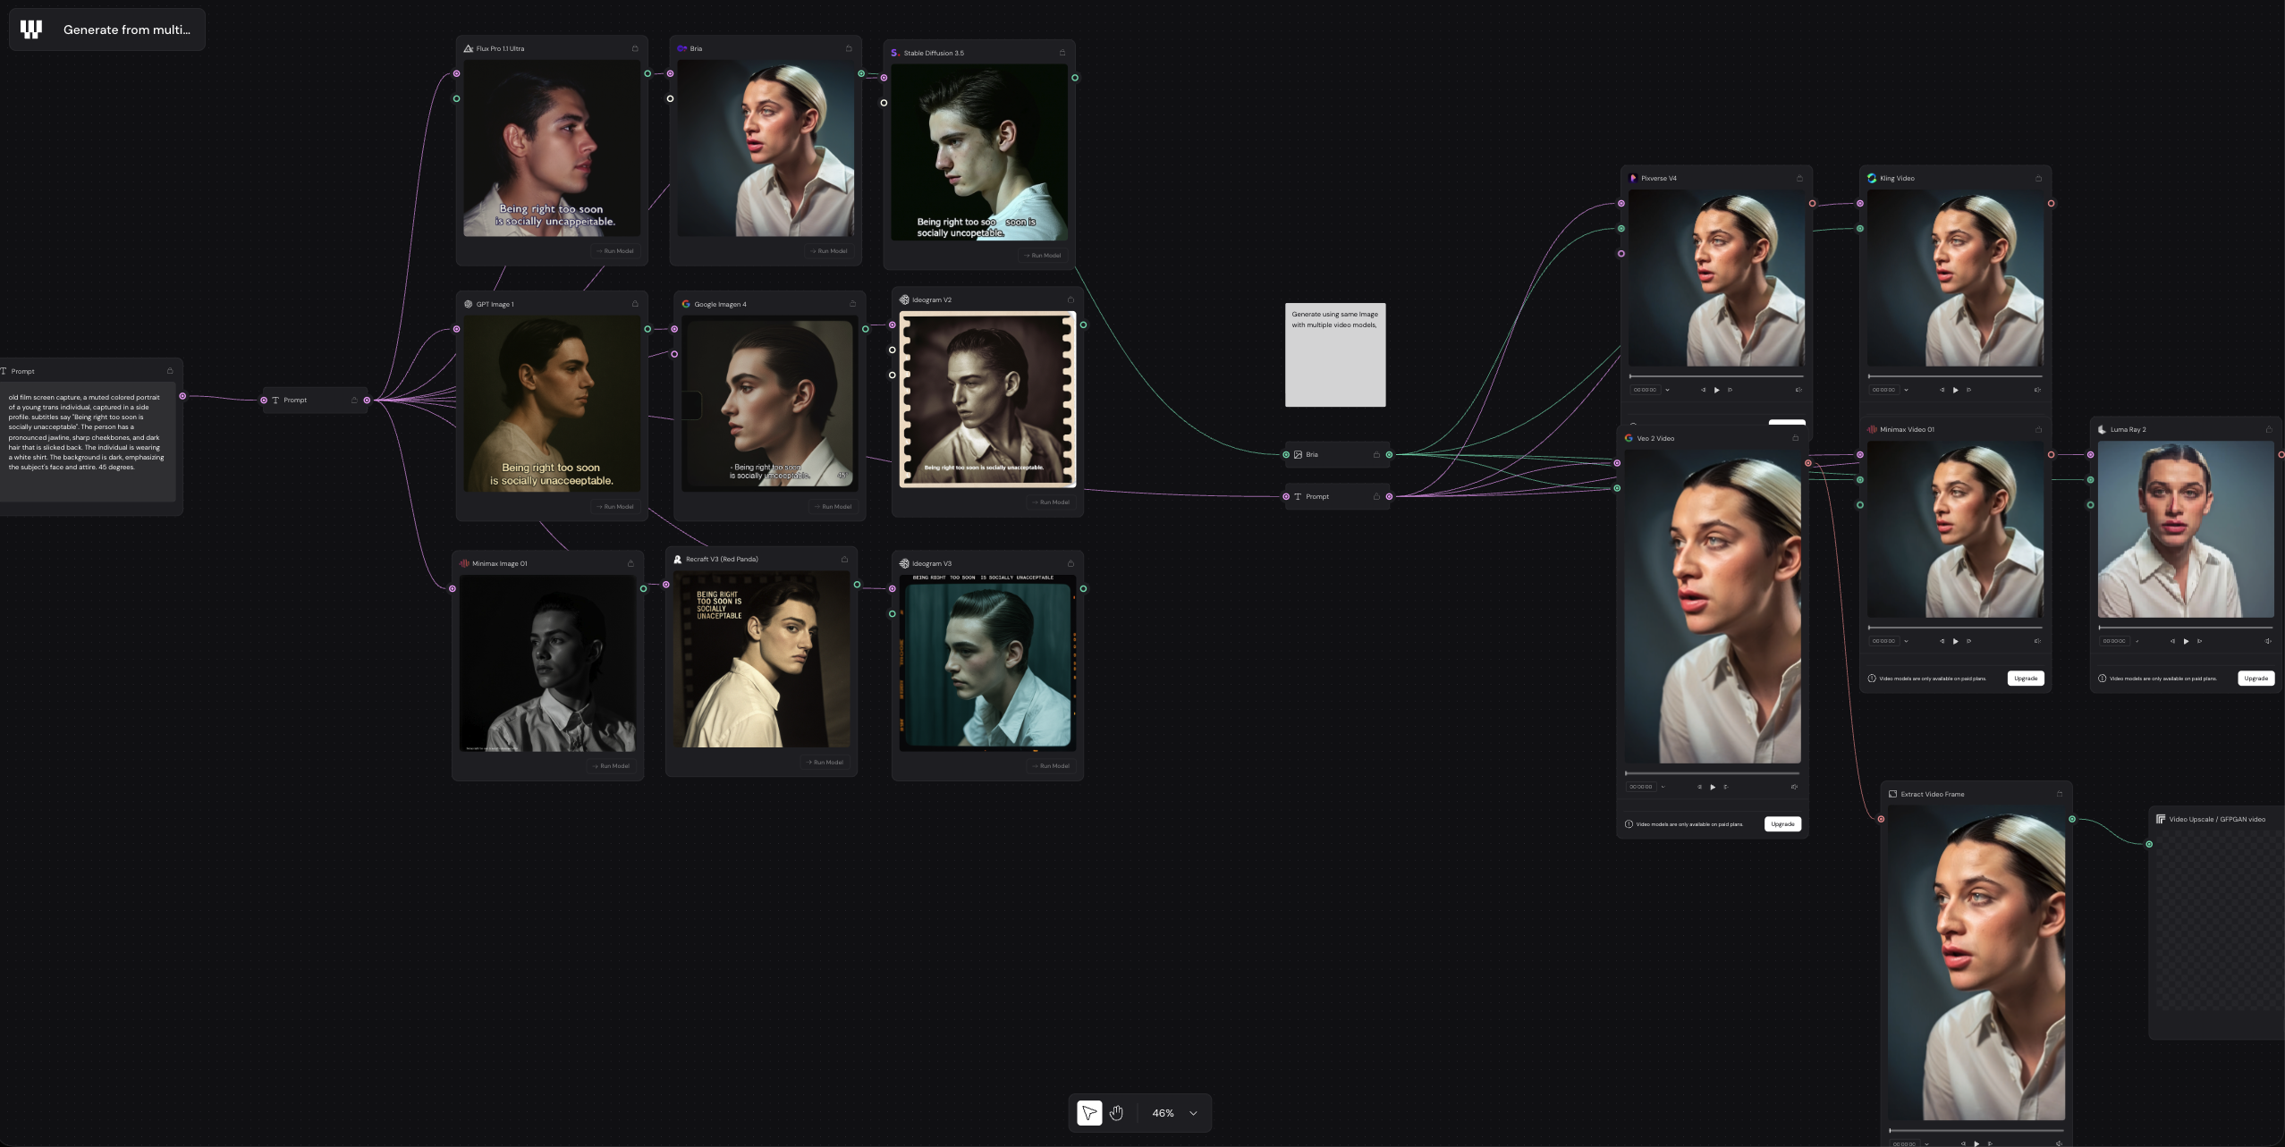Toggle lock on Google Imagen 4 node
This screenshot has width=2285, height=1147.
(x=852, y=304)
